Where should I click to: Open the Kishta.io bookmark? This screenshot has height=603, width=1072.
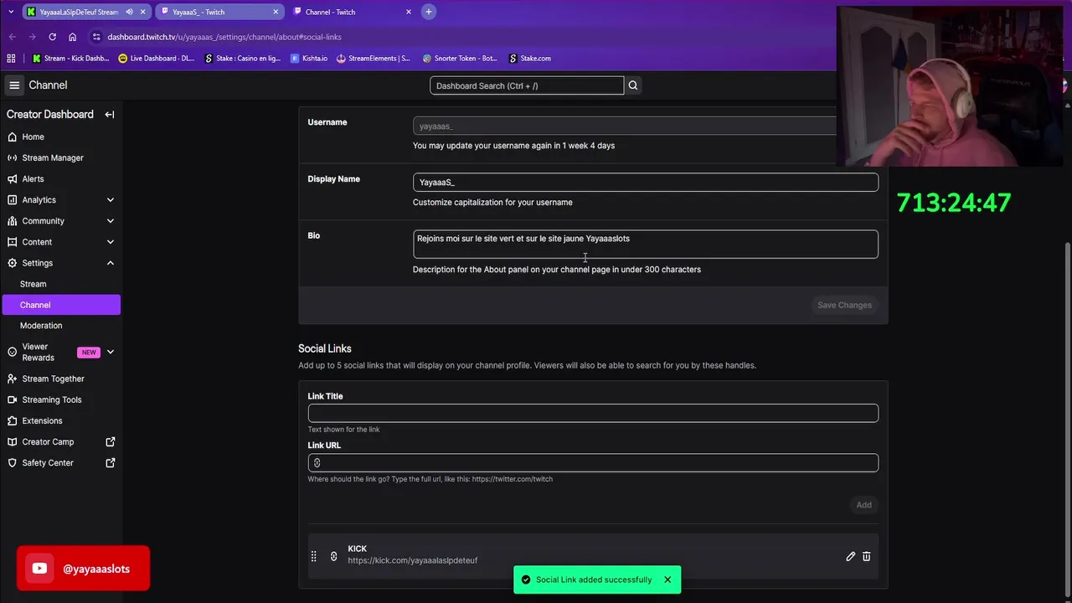click(310, 59)
